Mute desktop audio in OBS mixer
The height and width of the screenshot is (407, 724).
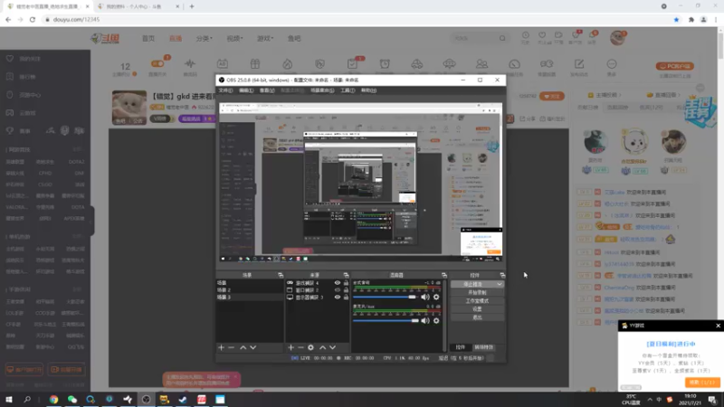(425, 298)
